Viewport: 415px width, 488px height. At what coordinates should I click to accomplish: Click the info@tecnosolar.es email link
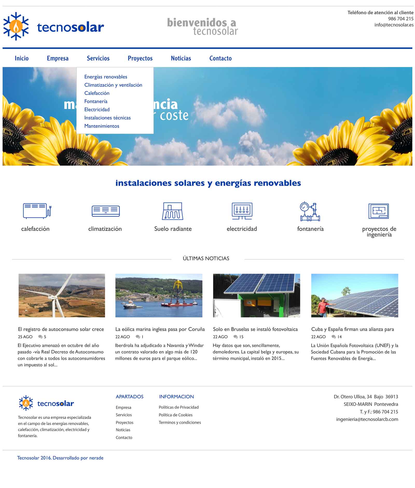coord(394,25)
